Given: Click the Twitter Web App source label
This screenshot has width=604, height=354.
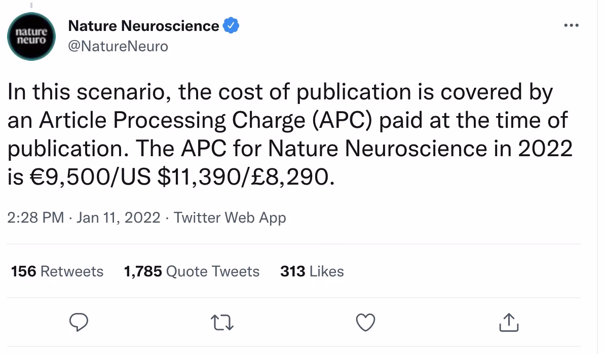Looking at the screenshot, I should tap(230, 217).
